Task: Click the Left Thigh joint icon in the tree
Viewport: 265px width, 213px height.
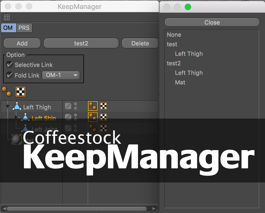Action: [17, 107]
